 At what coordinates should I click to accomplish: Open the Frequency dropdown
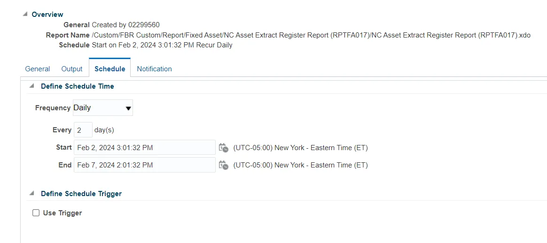(x=103, y=108)
